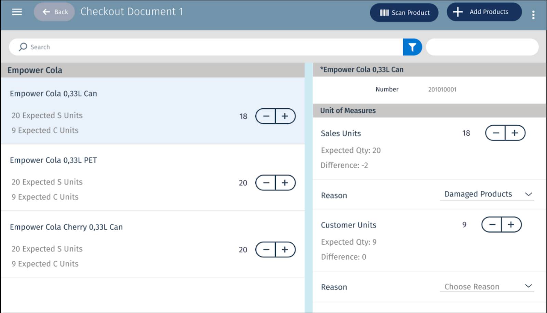Select the Empower Cola 0,33L Can row
Viewport: 547px width, 313px height.
tap(152, 111)
